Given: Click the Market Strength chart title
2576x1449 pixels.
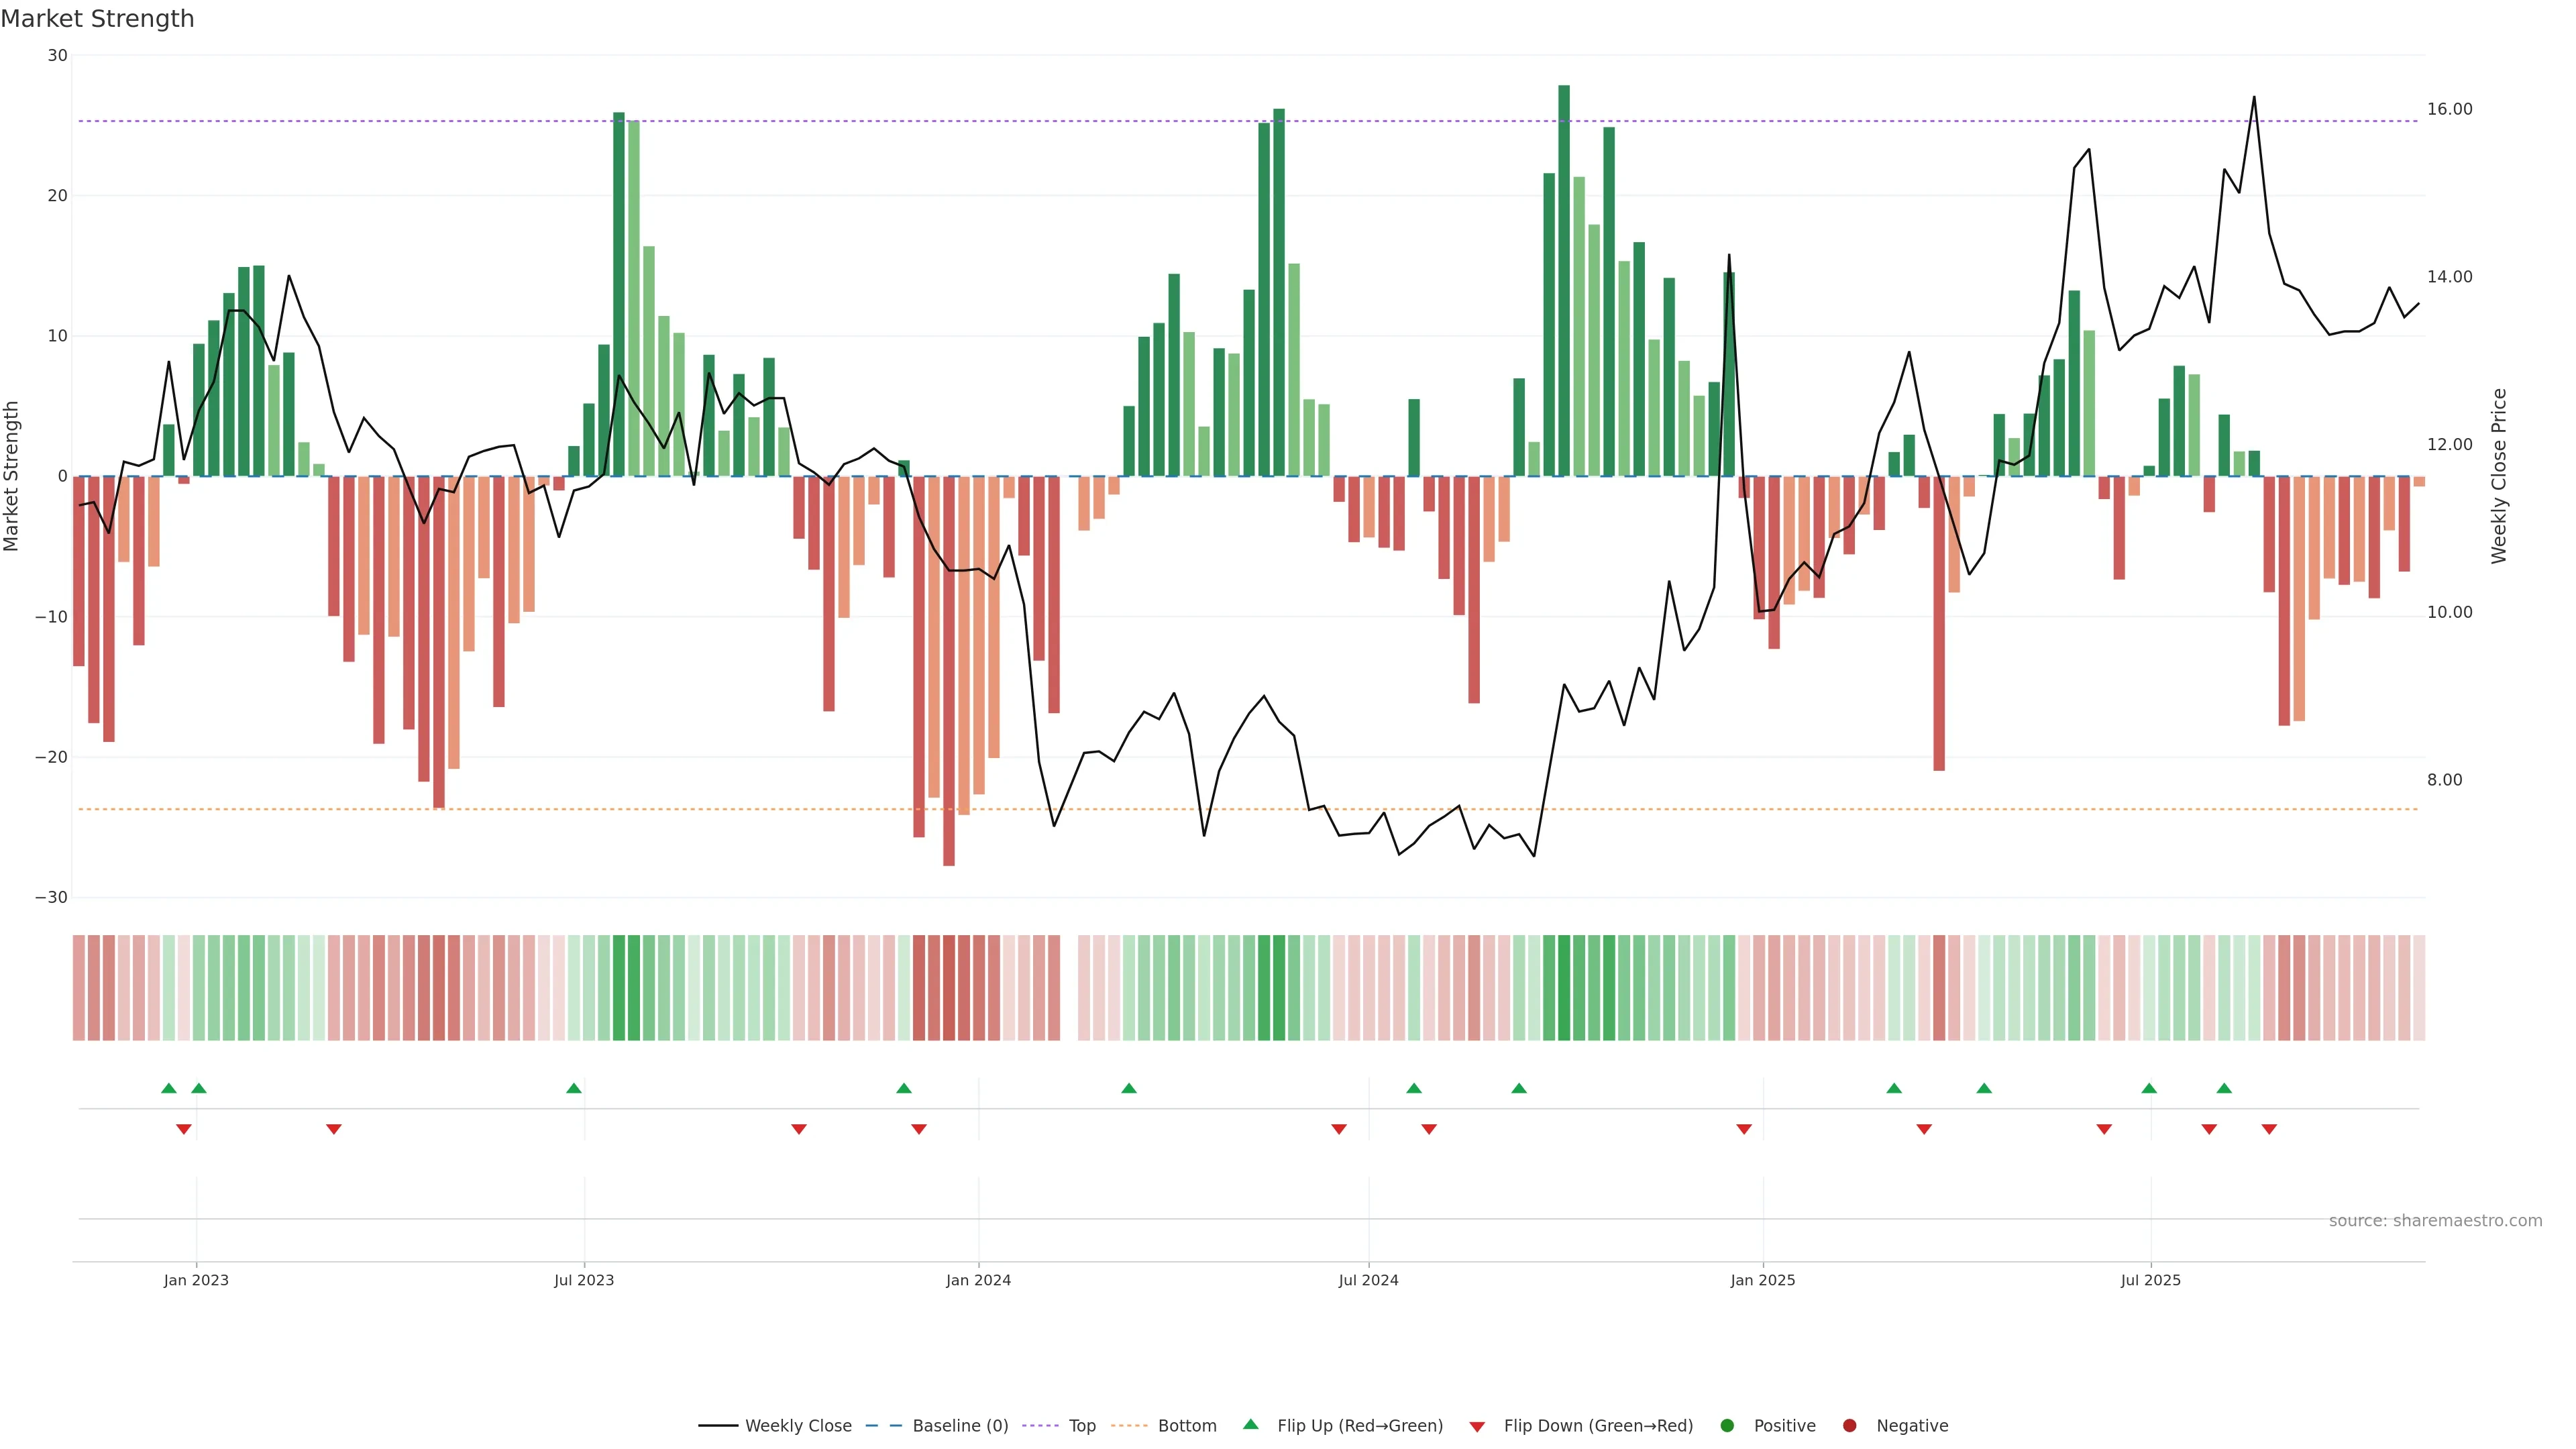Looking at the screenshot, I should pos(97,19).
